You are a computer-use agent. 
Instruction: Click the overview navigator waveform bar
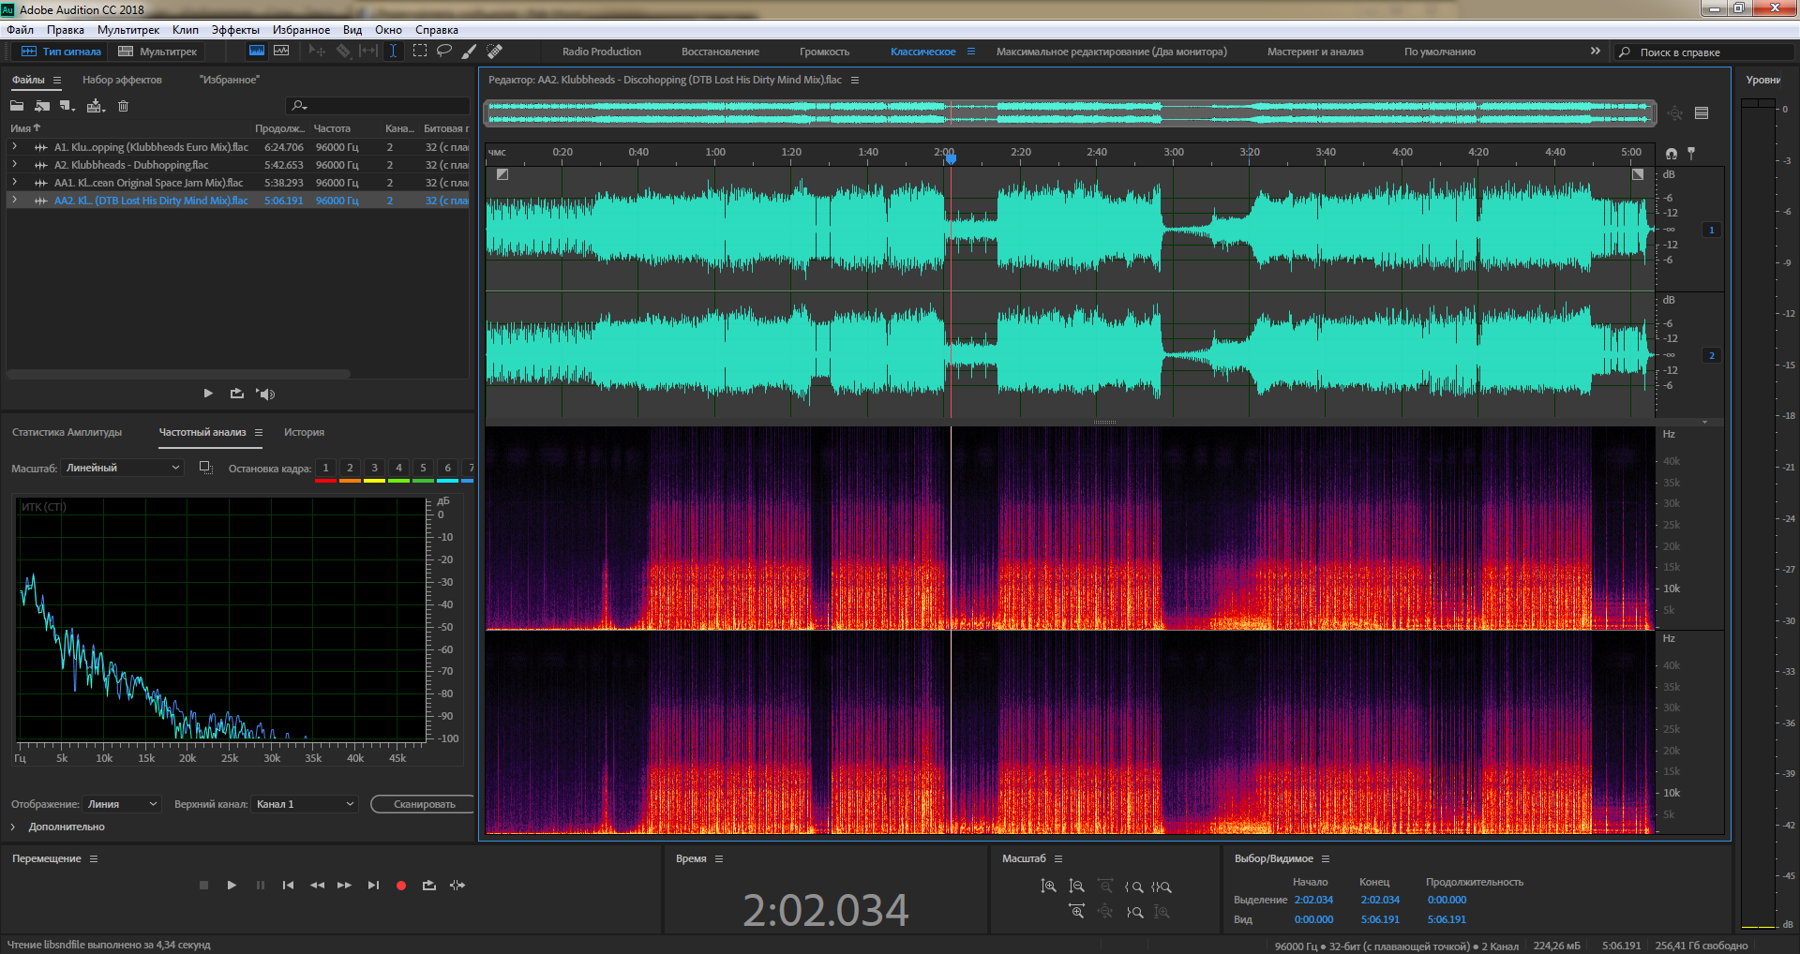tap(1070, 113)
